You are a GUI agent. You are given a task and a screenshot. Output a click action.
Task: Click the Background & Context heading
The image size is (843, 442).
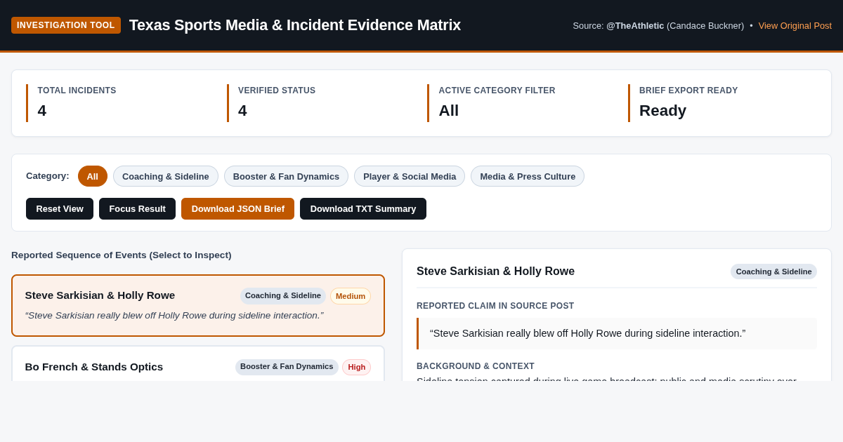pos(476,366)
